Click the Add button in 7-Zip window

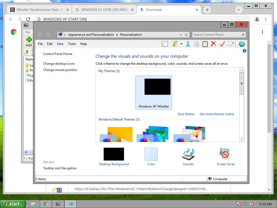coord(29,42)
